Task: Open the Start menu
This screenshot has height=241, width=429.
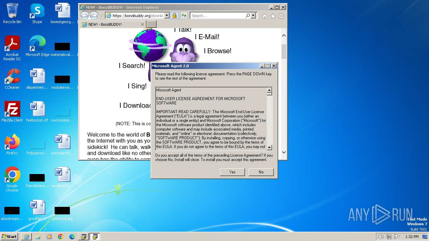Action: tap(9, 237)
